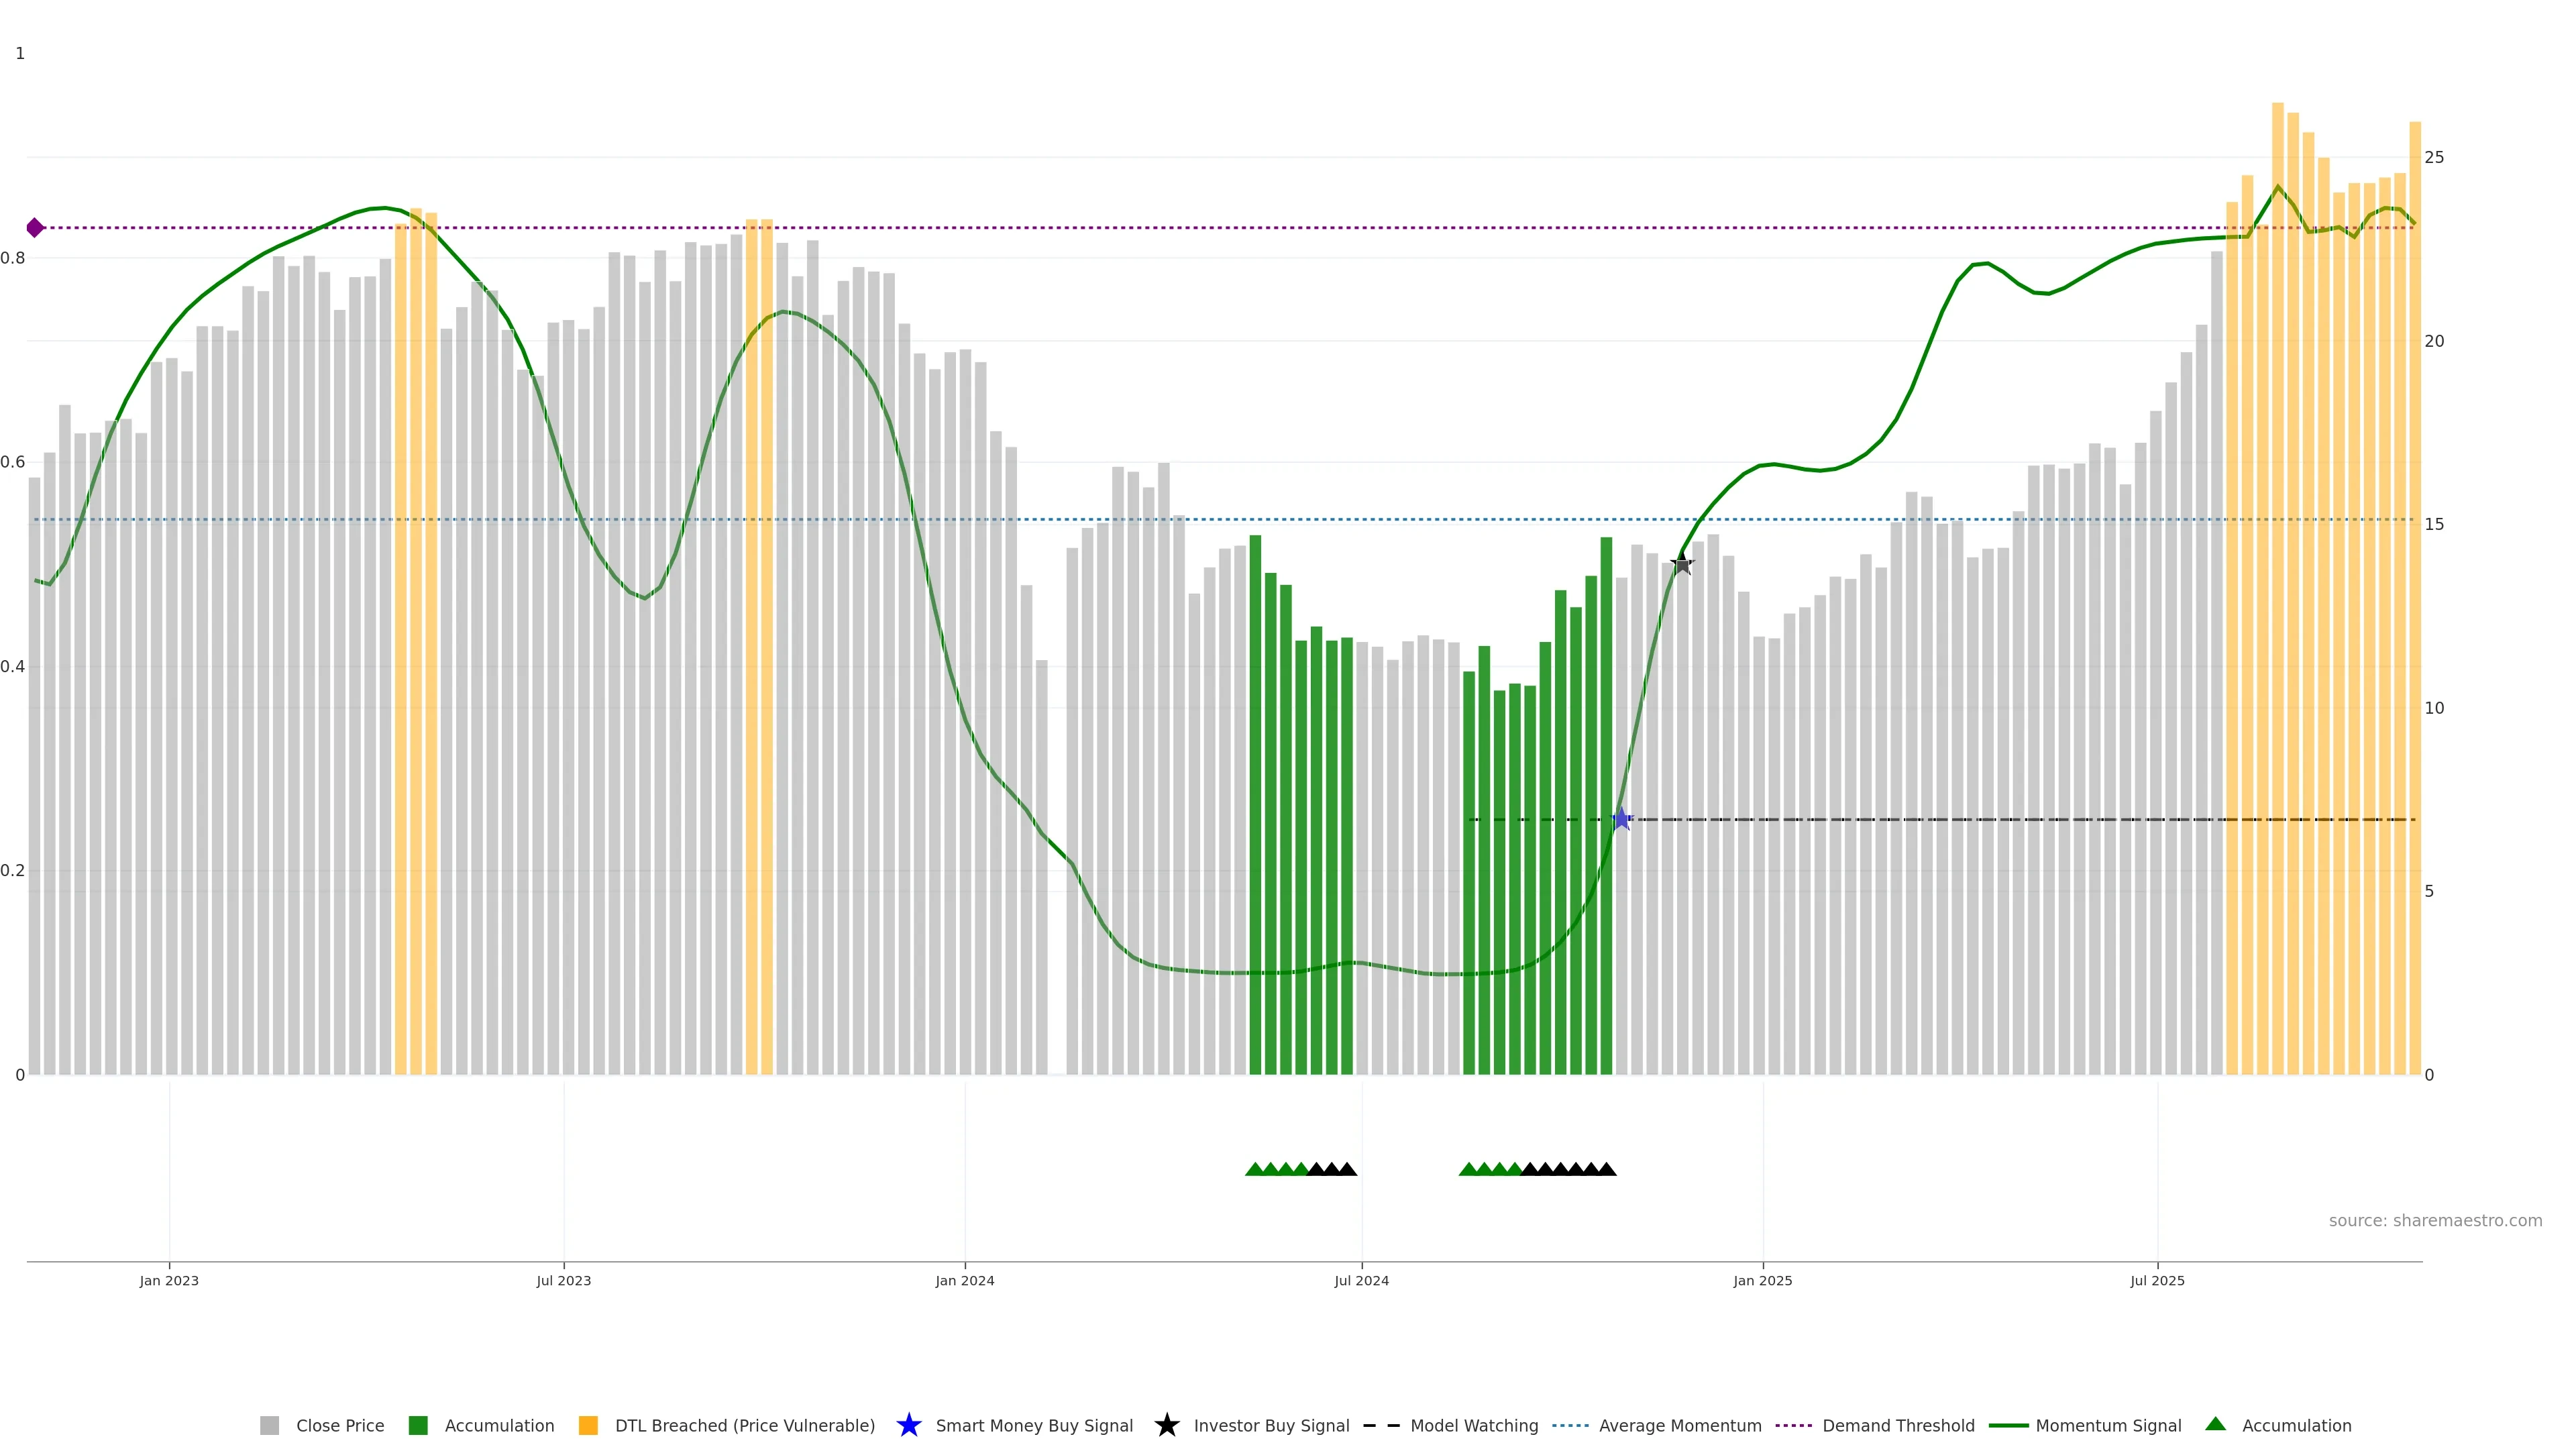Click orange DTL Breached legend swatch
2576x1449 pixels.
pos(588,1426)
